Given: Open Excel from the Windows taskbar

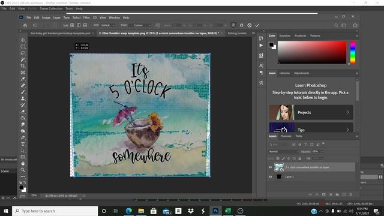Looking at the screenshot, I should (228, 211).
